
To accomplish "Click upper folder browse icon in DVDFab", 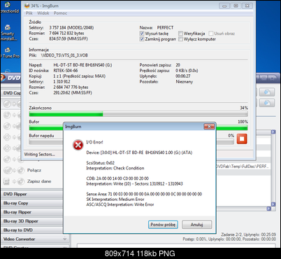I will pyautogui.click(x=267, y=92).
